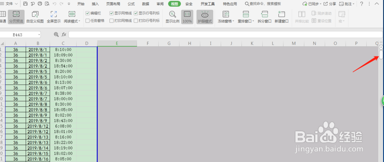Click the scrollbar up arrow button
384x162 pixels.
(381, 47)
